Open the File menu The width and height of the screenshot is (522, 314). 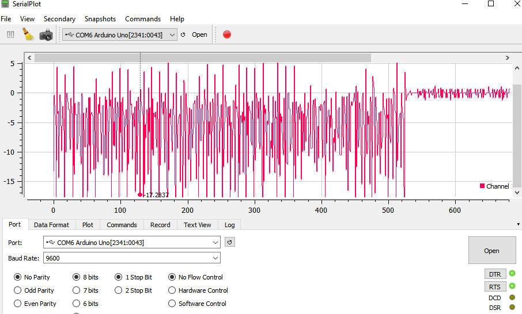tap(6, 19)
